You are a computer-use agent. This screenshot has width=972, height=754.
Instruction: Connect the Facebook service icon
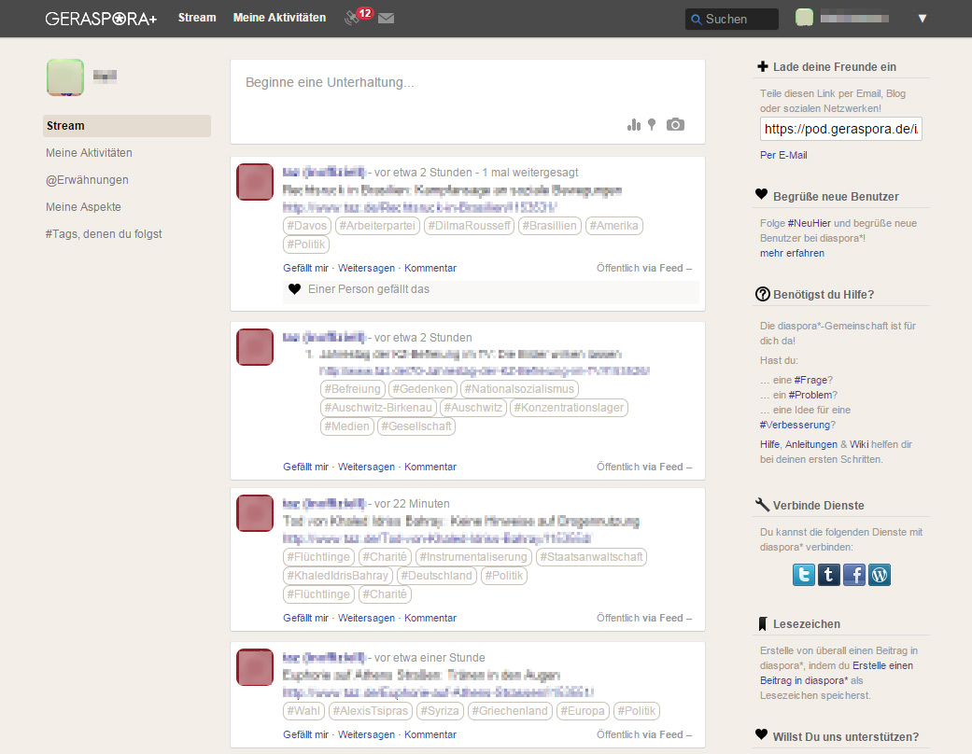(853, 574)
